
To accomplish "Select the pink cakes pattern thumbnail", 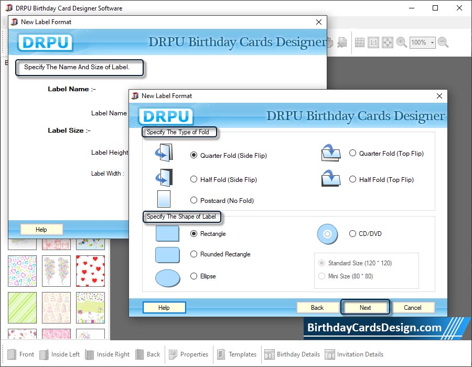I will click(x=56, y=307).
